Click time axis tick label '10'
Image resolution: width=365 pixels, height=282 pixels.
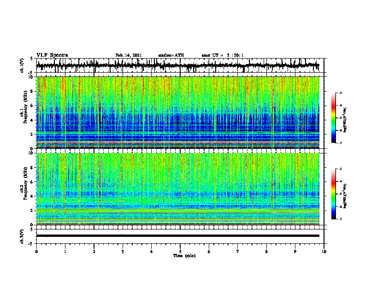324,252
